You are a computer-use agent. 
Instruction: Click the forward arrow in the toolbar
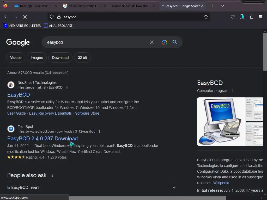(16, 17)
